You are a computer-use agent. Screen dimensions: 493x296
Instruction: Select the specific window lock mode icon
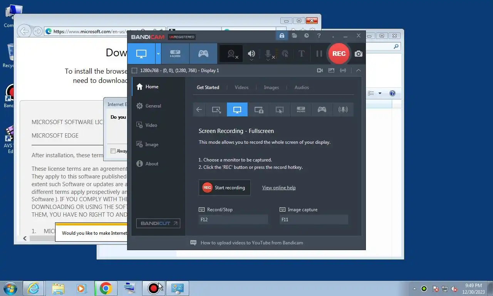coord(258,109)
